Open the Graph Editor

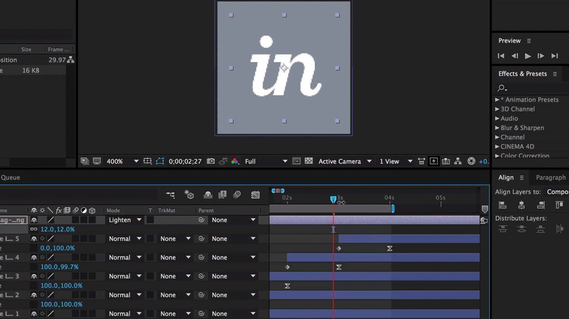[255, 195]
